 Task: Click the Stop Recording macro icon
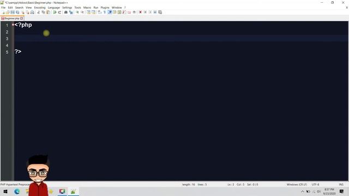(145, 12)
